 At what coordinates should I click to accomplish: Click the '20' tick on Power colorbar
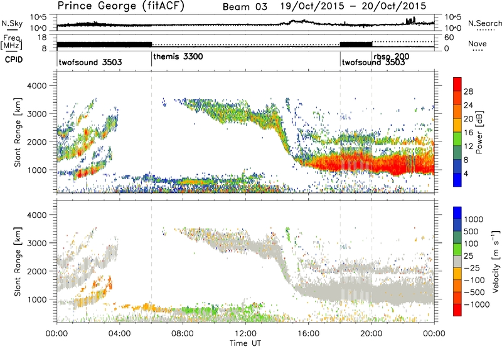pos(468,119)
